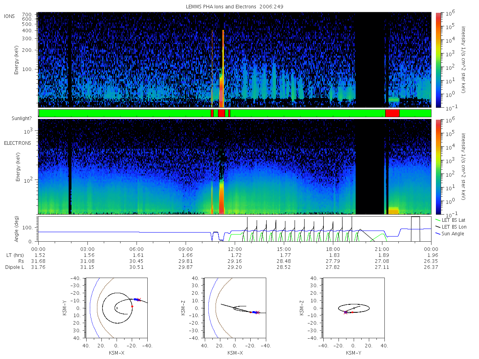
Task: Click the red X marker in KSM-Y/KSM-Z orbit plot
Action: [x=345, y=312]
